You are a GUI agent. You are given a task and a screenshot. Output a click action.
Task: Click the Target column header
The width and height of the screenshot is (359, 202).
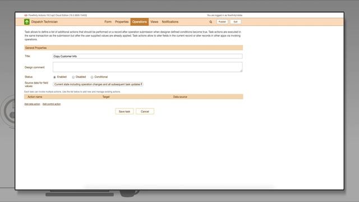point(106,97)
